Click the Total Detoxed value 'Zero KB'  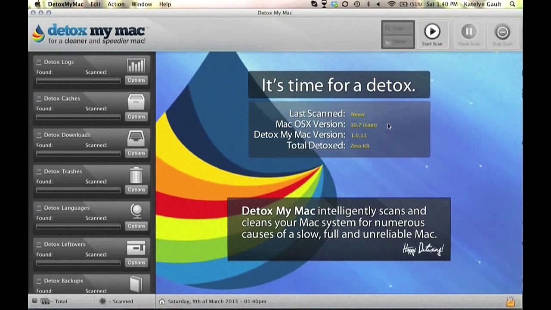point(360,146)
